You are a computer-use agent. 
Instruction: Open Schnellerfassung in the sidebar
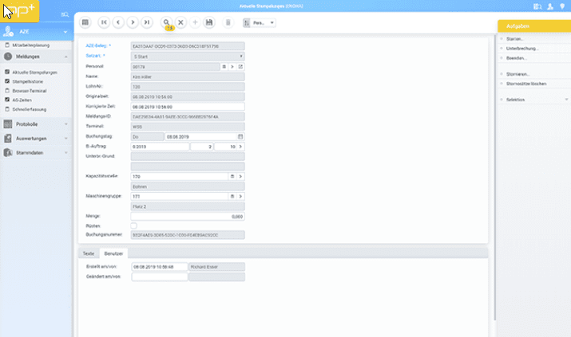tap(30, 107)
